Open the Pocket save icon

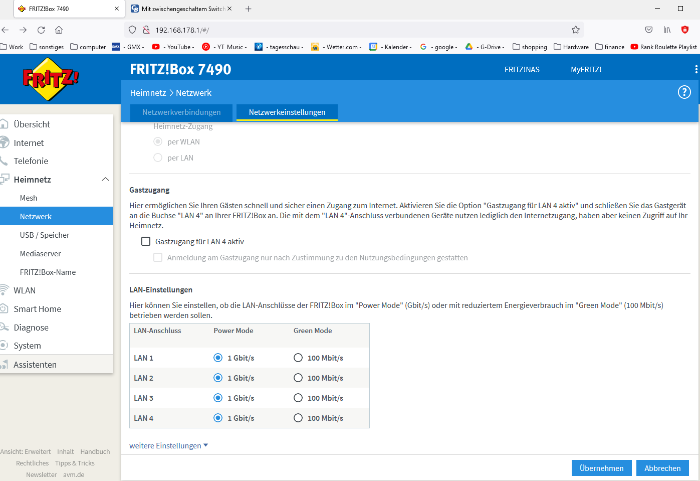(x=649, y=30)
